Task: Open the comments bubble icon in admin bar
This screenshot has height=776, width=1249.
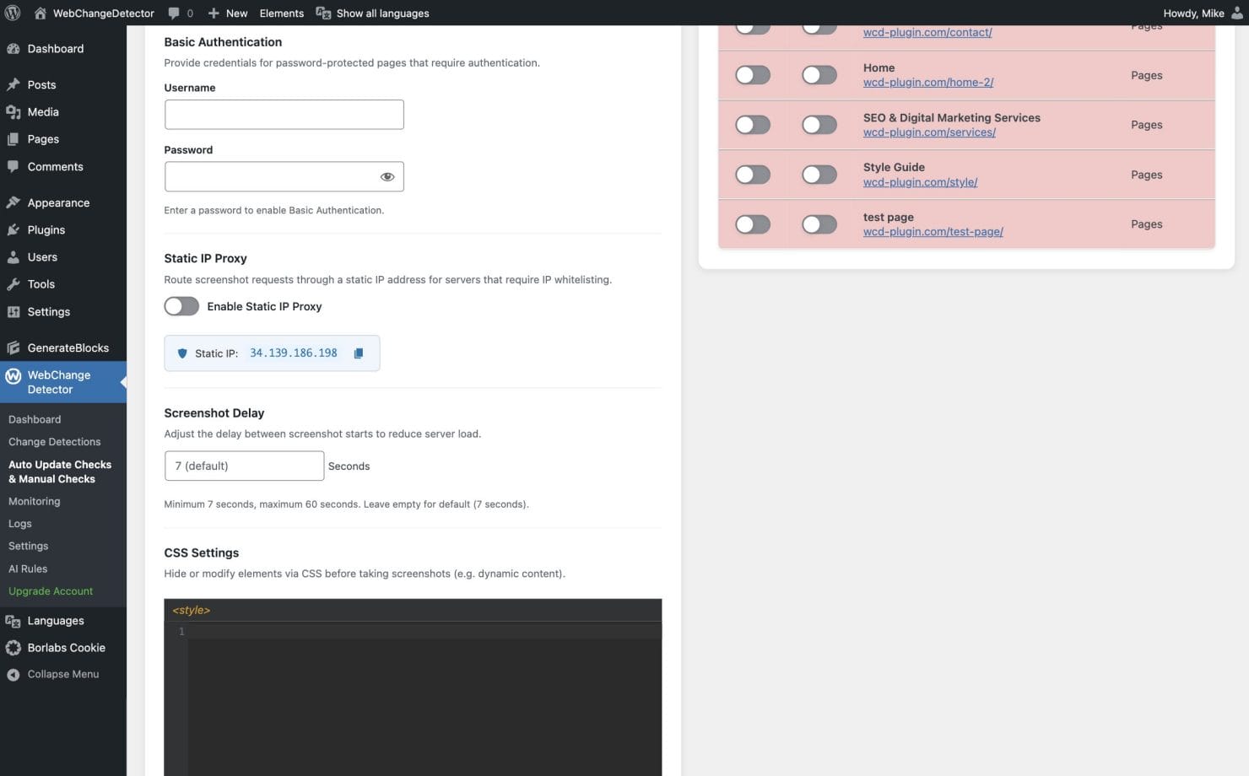Action: pyautogui.click(x=173, y=13)
